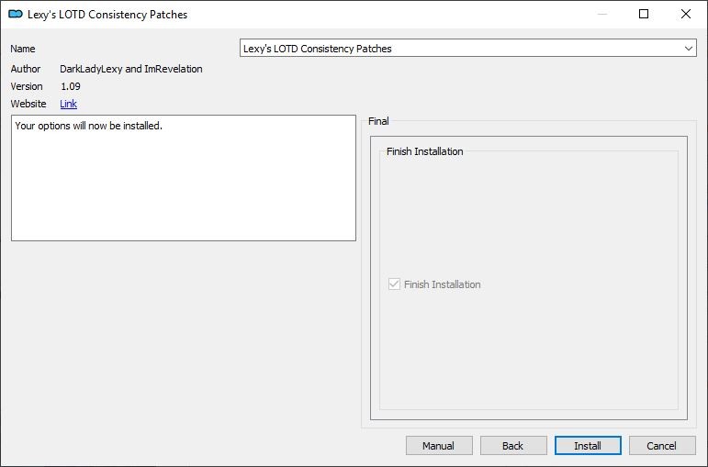Cancel the installer dialog
The height and width of the screenshot is (467, 708).
(662, 445)
